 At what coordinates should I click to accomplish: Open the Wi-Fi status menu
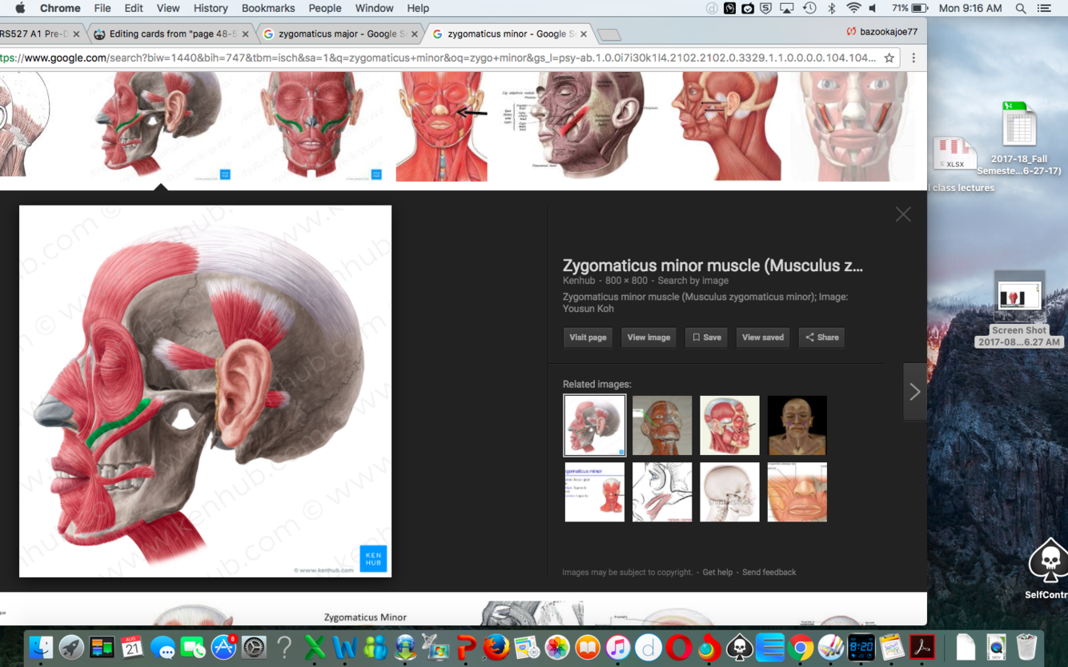tap(853, 8)
